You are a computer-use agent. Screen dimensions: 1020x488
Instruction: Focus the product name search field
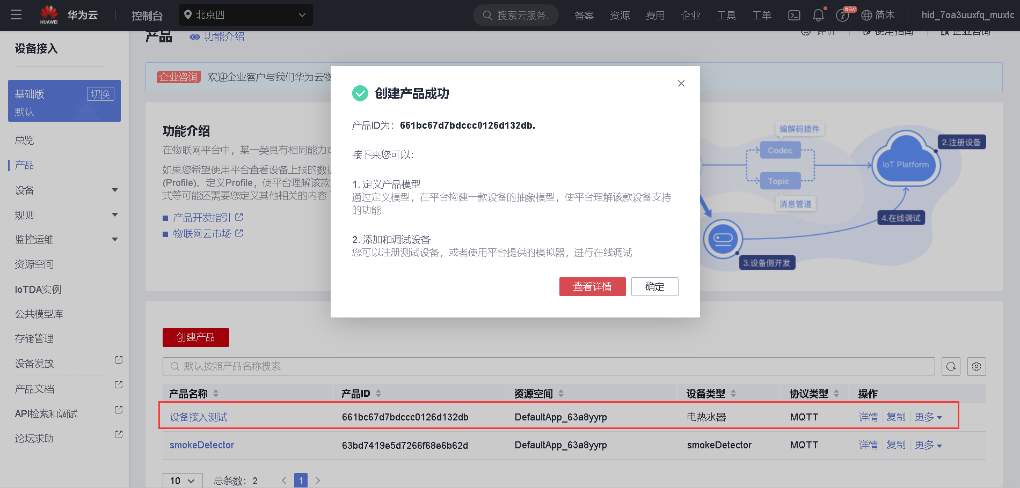549,366
